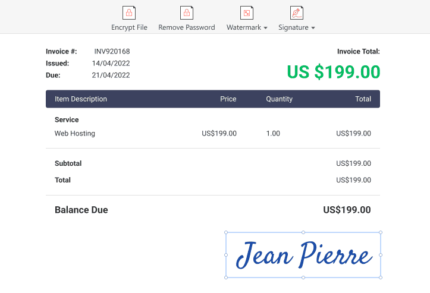Select the Signature menu label
Image resolution: width=430 pixels, height=293 pixels.
293,27
